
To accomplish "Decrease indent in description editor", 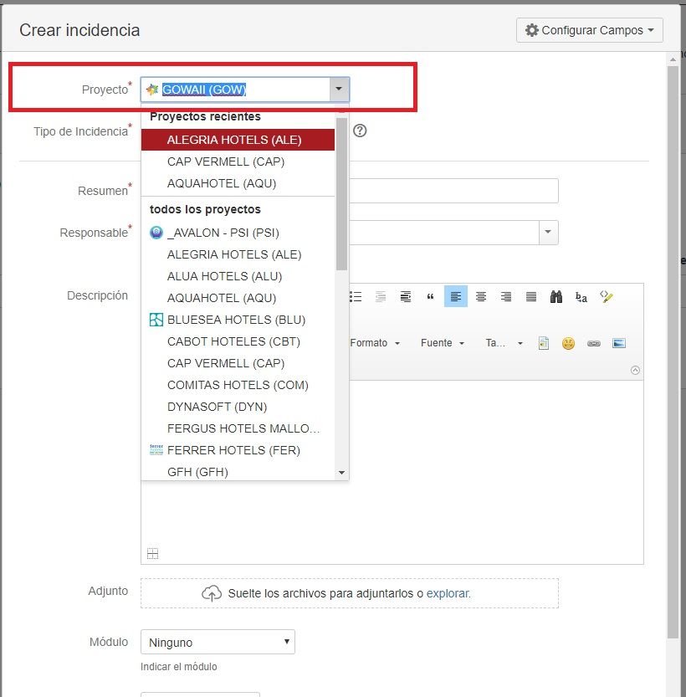I will (x=381, y=296).
